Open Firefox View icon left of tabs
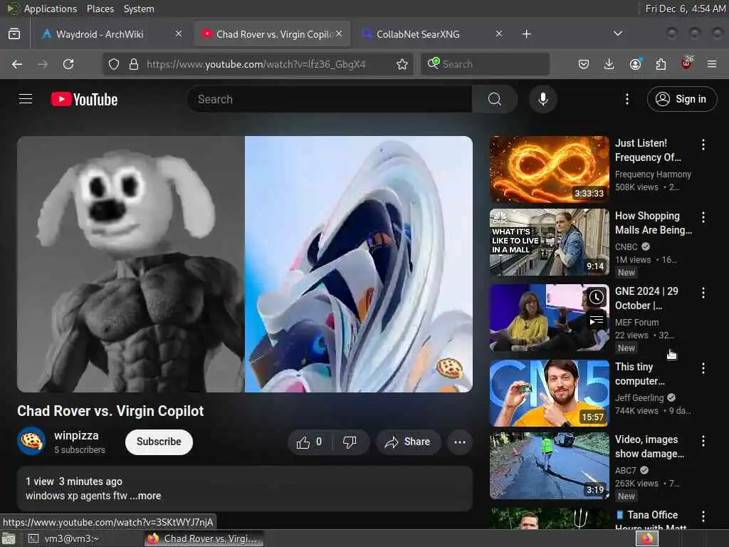Image resolution: width=729 pixels, height=547 pixels. click(x=14, y=34)
